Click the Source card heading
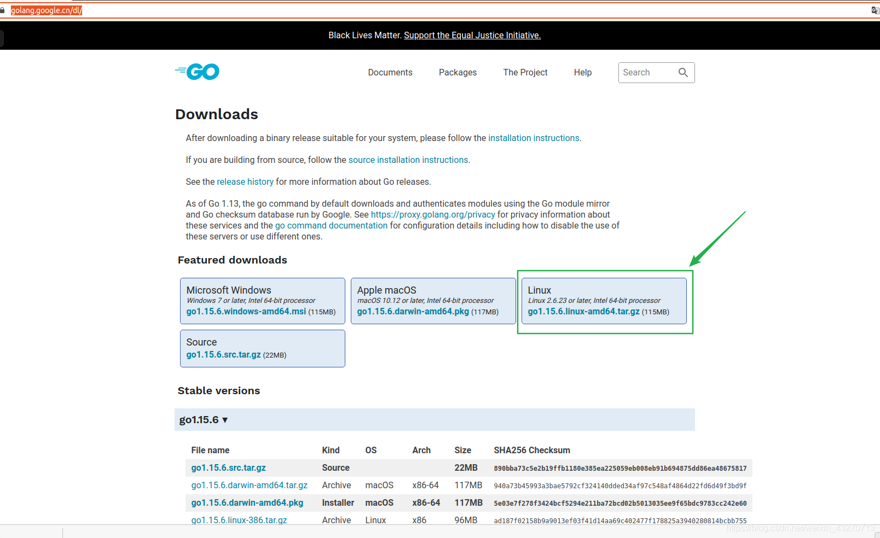 point(201,342)
